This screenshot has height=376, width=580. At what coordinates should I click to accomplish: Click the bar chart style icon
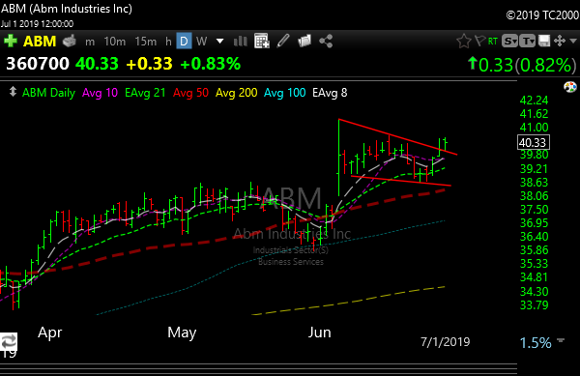coord(241,41)
